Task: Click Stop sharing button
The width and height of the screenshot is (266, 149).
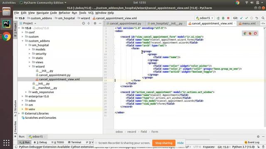Action: (x=164, y=143)
